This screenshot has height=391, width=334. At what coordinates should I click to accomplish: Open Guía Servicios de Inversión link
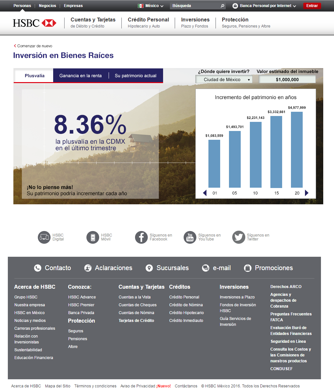pyautogui.click(x=235, y=322)
